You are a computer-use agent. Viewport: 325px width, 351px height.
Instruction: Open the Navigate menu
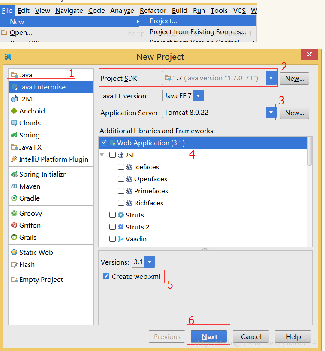(69, 10)
